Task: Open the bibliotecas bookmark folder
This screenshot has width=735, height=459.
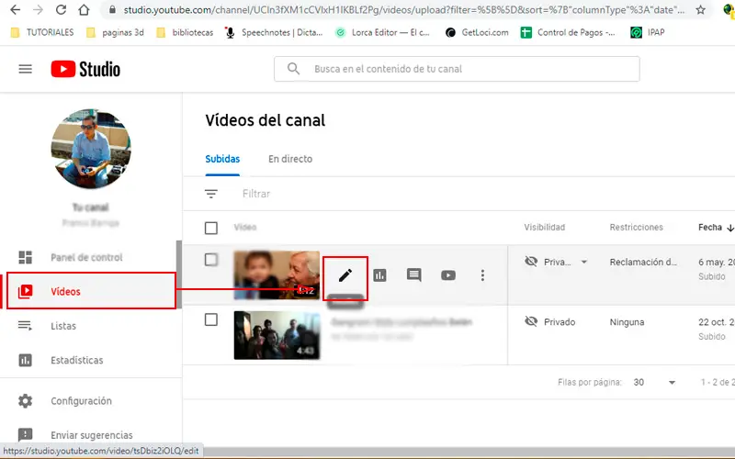Action: (x=185, y=32)
